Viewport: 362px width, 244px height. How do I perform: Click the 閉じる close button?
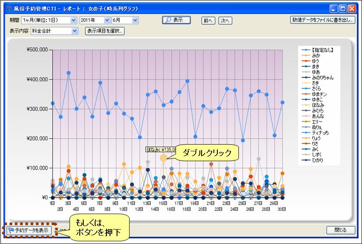(x=340, y=230)
